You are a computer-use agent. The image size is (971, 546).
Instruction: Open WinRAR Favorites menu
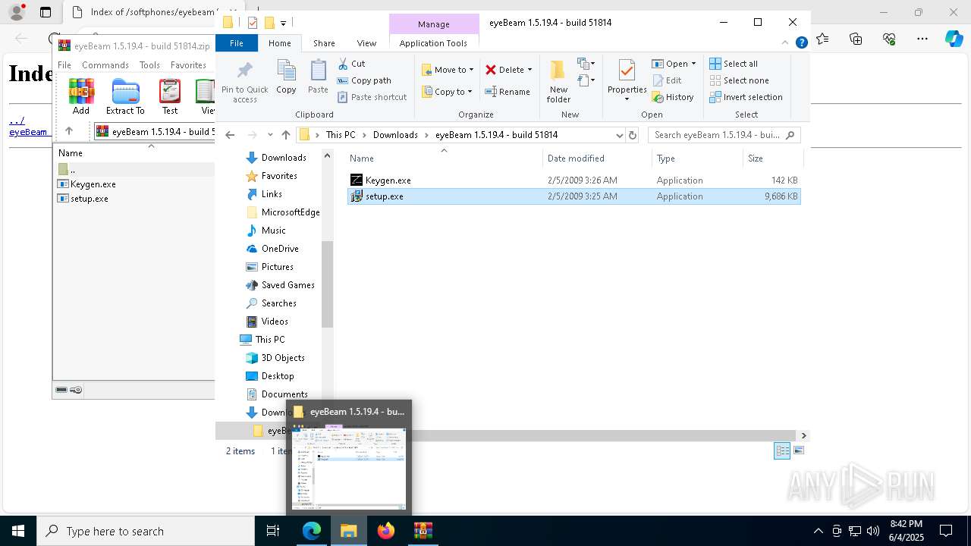pos(188,65)
